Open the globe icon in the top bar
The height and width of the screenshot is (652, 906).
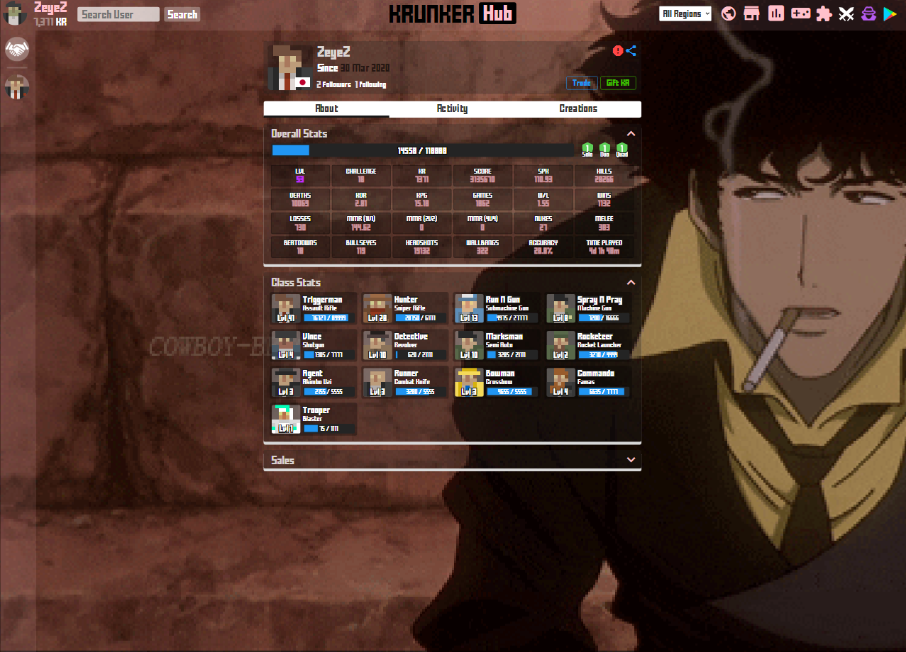pos(727,13)
